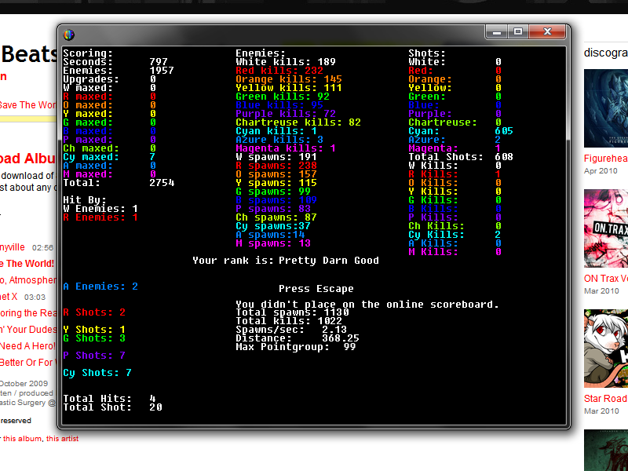Click the ON Trax Vol album link
This screenshot has width=628, height=471.
605,279
